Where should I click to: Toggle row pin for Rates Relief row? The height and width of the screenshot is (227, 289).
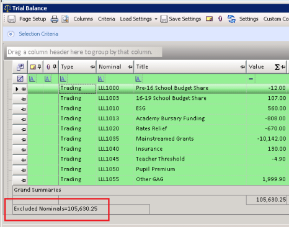(x=24, y=130)
